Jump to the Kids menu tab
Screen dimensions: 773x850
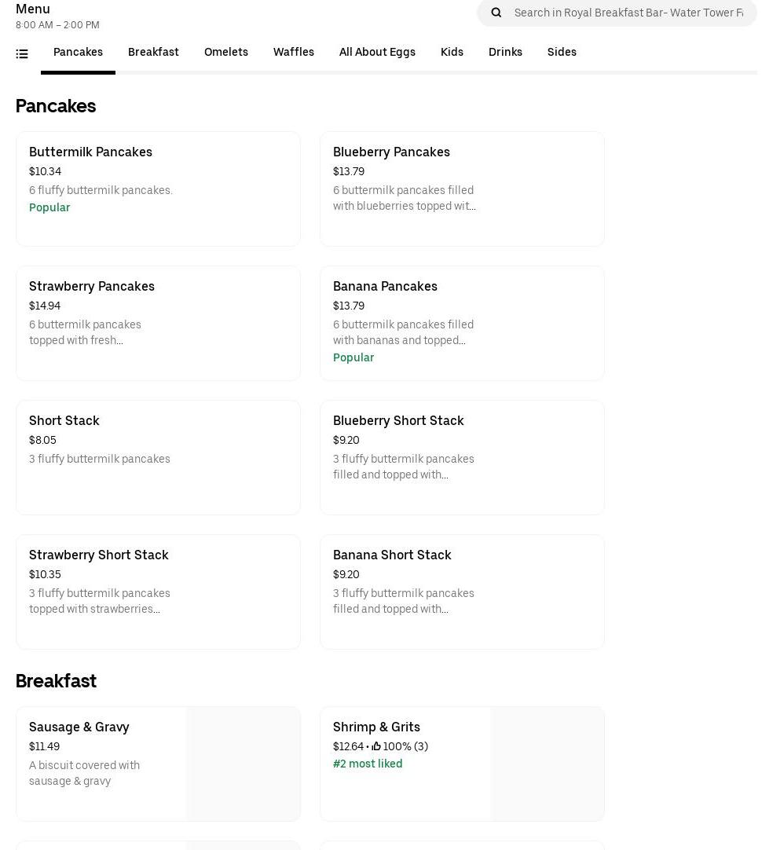tap(452, 53)
